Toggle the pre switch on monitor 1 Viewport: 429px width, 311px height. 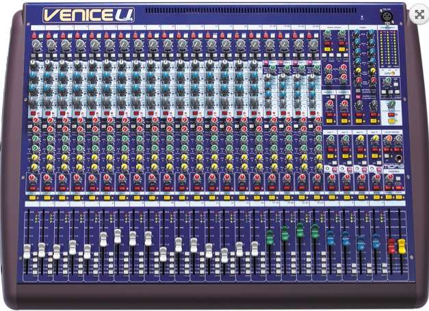(x=333, y=97)
